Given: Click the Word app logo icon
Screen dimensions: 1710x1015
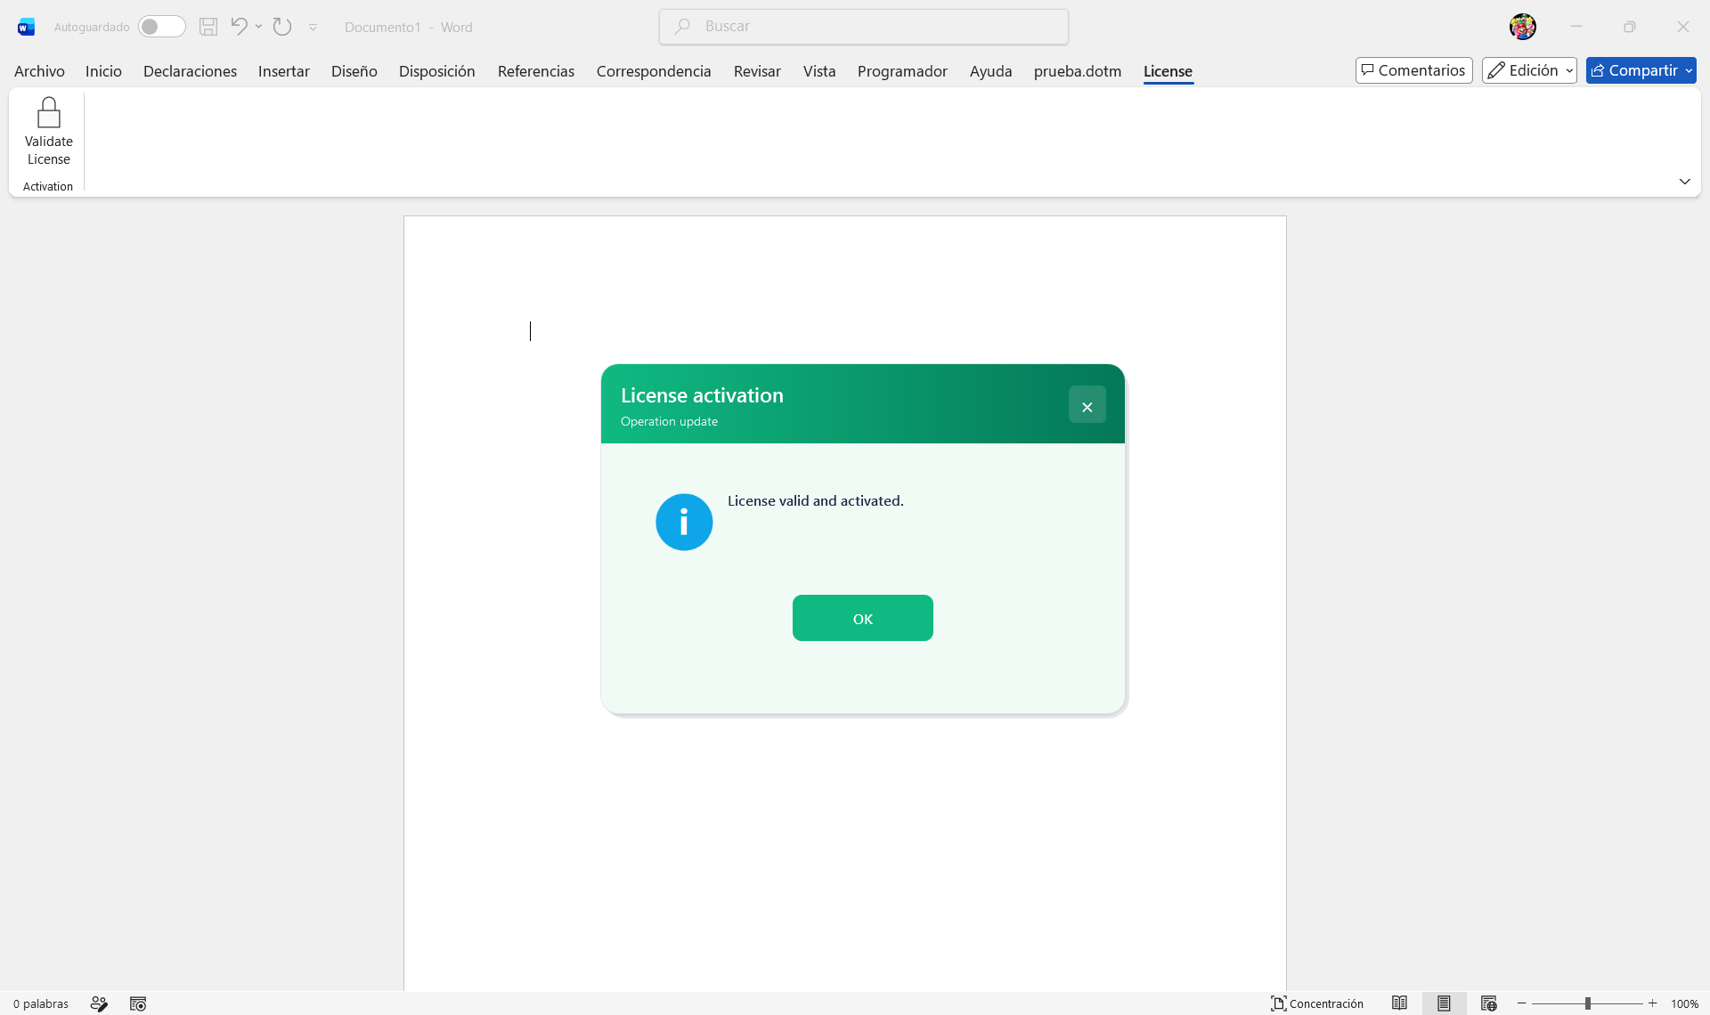Looking at the screenshot, I should pyautogui.click(x=26, y=27).
